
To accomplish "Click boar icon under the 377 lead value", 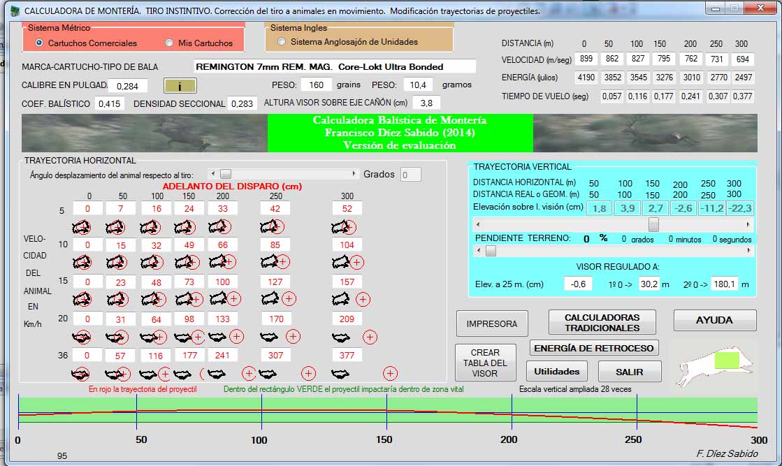I will tap(341, 375).
